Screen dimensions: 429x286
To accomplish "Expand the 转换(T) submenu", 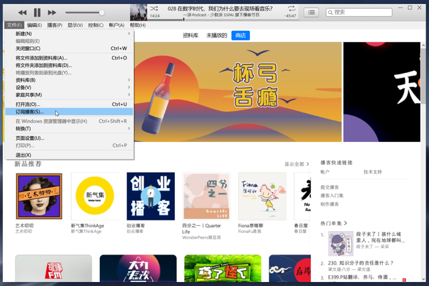I will point(69,129).
